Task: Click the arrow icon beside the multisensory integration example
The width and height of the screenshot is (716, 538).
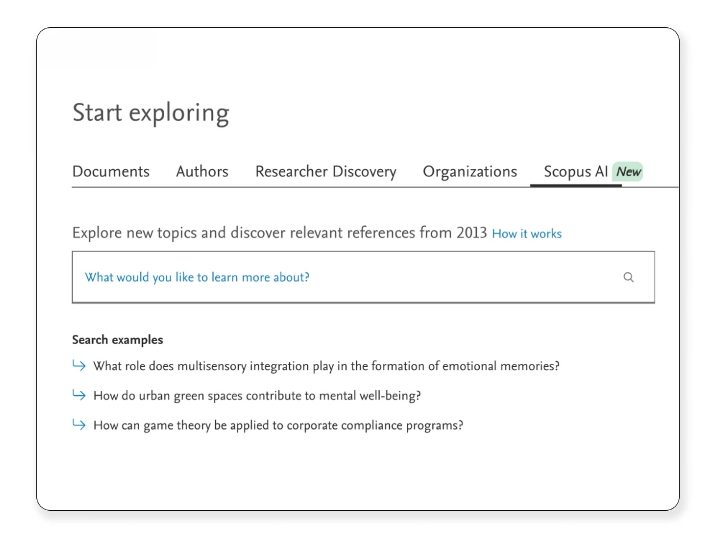Action: point(79,365)
